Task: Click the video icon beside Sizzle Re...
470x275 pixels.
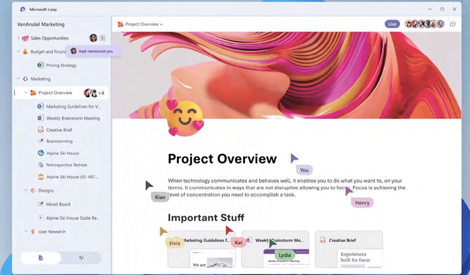Action: tap(40, 218)
